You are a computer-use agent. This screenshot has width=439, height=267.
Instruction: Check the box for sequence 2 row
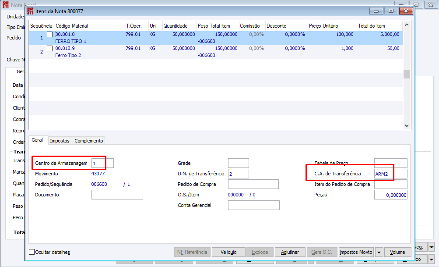(49, 49)
